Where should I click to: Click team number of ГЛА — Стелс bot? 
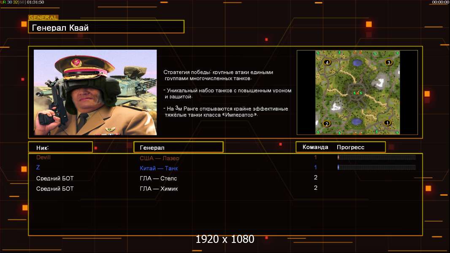pyautogui.click(x=315, y=178)
